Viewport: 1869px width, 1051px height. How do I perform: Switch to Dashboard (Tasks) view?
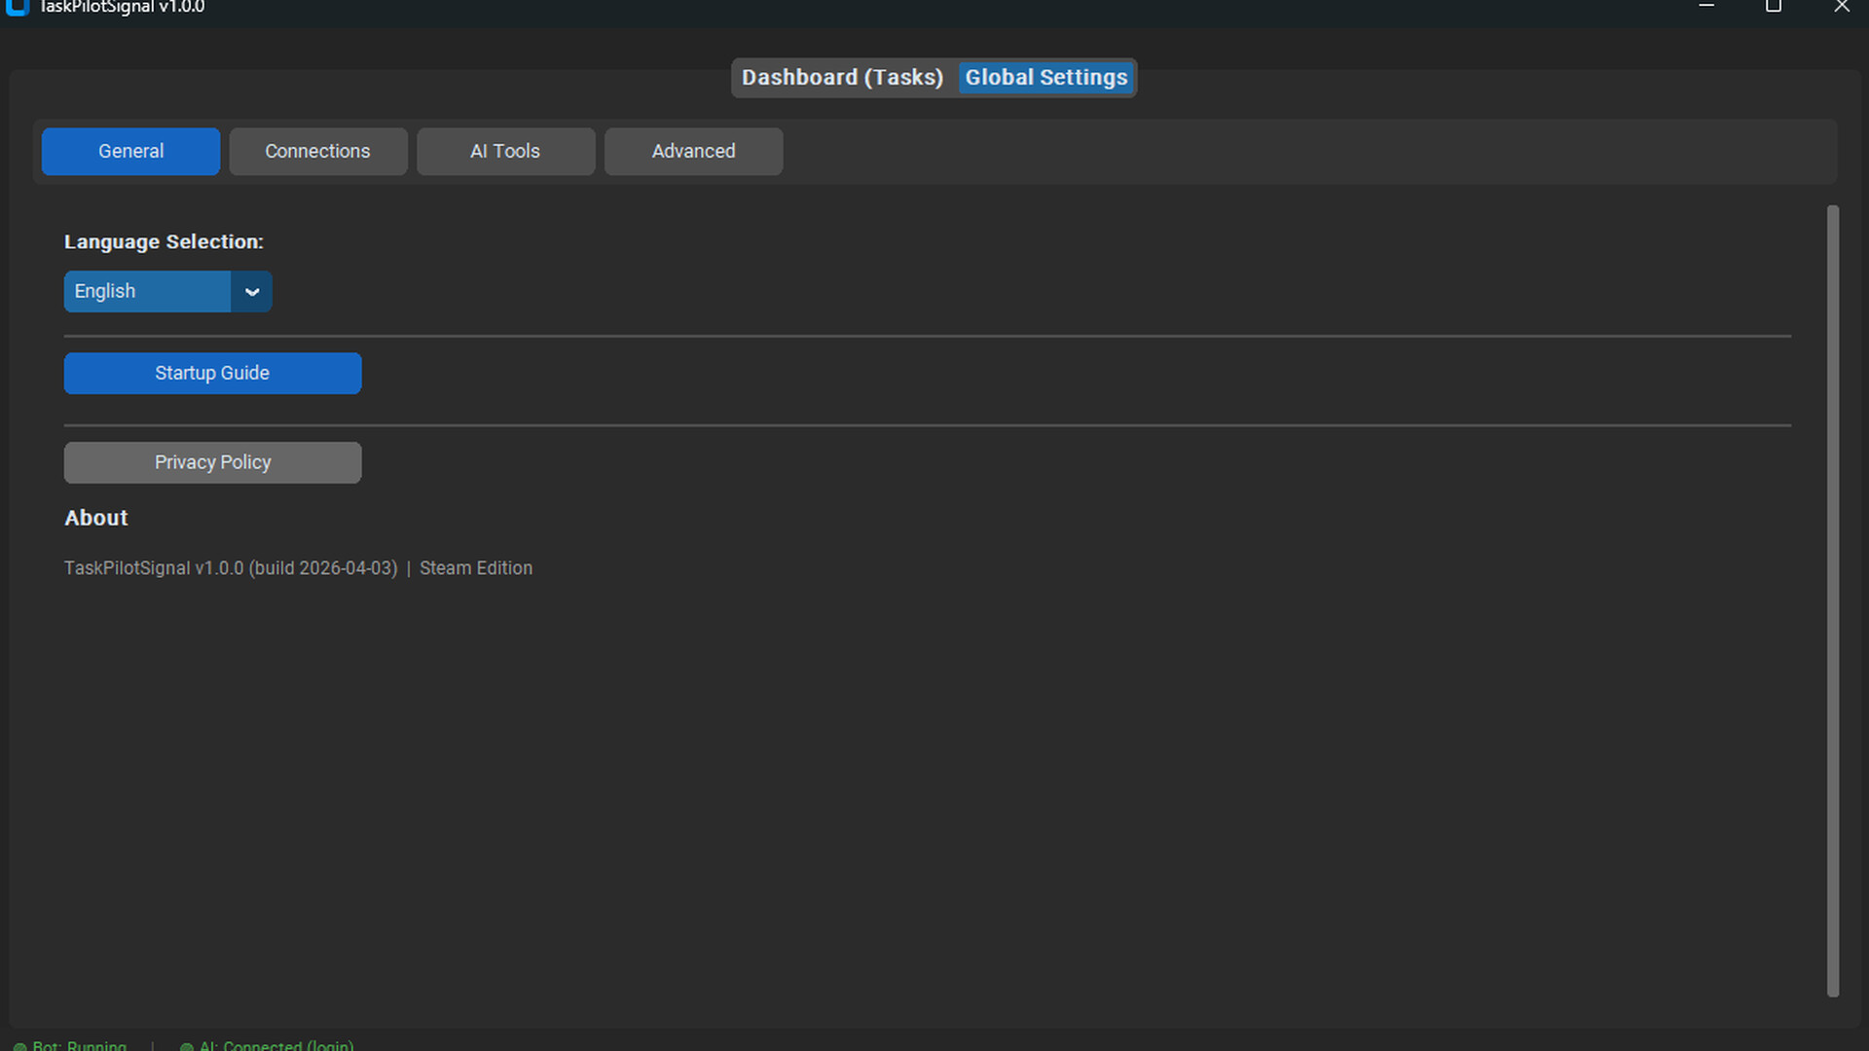point(842,78)
